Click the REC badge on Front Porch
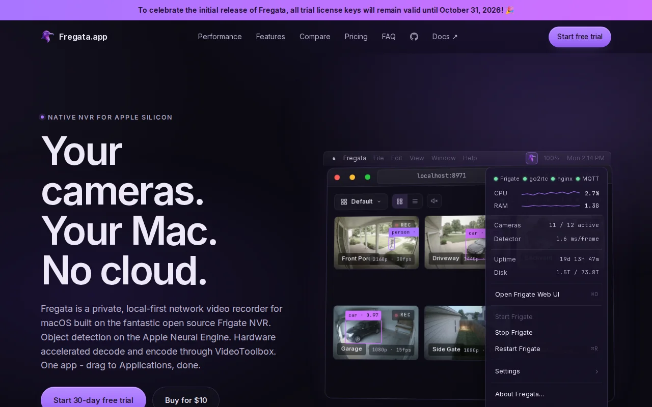 [403, 225]
